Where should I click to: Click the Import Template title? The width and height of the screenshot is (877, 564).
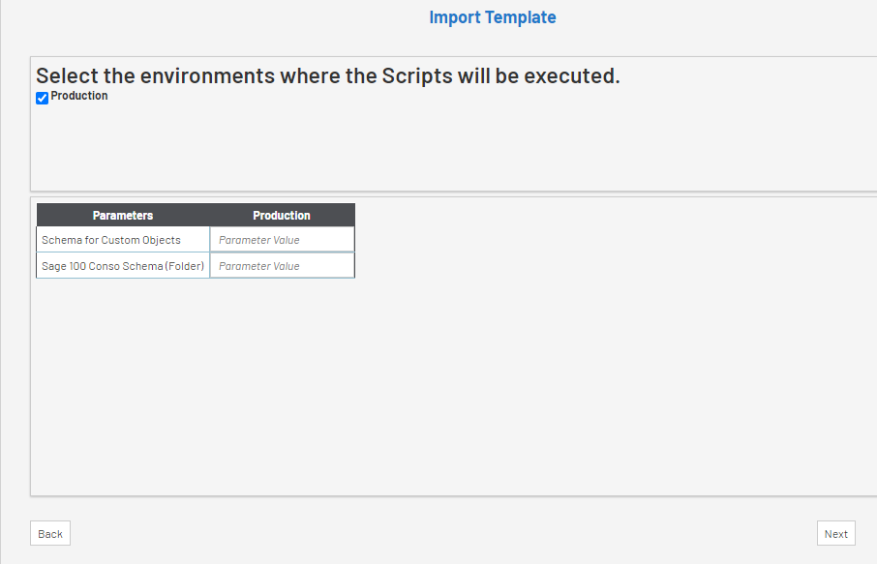coord(493,17)
